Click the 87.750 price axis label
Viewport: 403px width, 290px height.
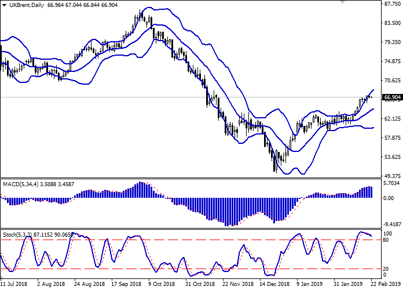click(x=392, y=4)
